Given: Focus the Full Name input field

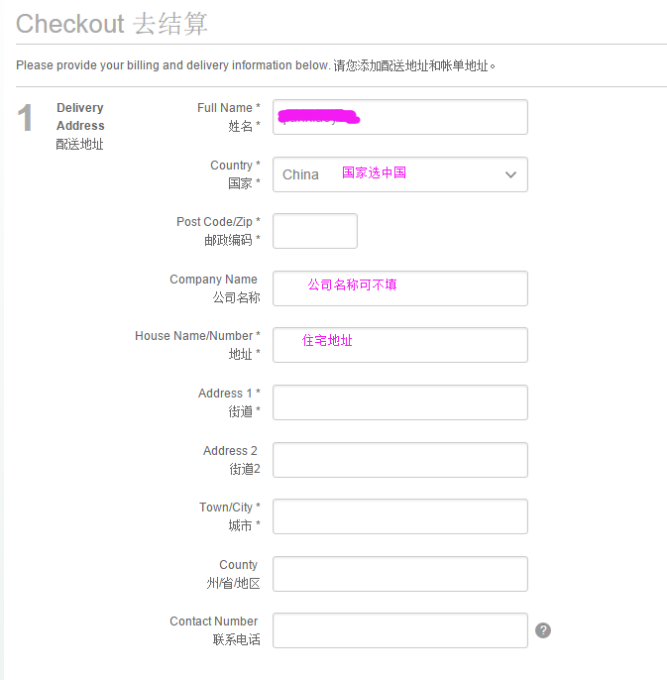Looking at the screenshot, I should 399,117.
